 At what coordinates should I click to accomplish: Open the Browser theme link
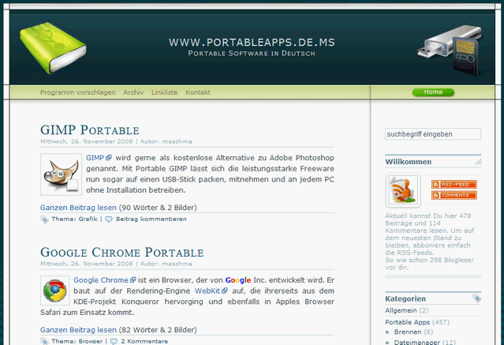[91, 342]
